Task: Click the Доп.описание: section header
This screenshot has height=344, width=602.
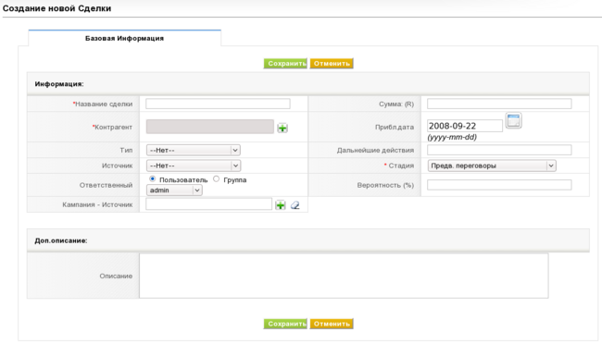Action: point(307,240)
